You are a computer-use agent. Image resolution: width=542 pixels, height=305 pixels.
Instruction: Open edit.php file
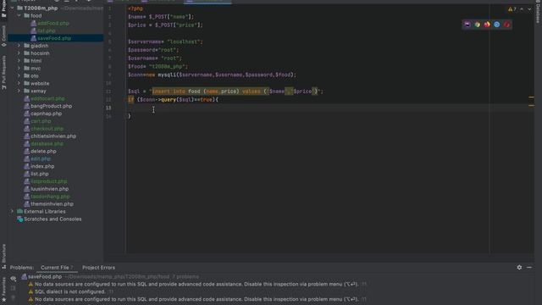click(41, 158)
